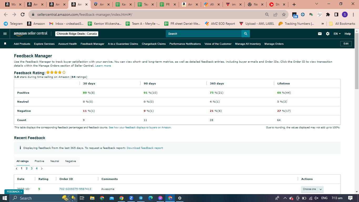The image size is (359, 202).
Task: Go to feedback page 4
Action: pyautogui.click(x=37, y=169)
